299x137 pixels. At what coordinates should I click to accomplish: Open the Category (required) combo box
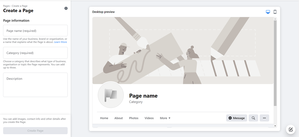[x=35, y=53]
